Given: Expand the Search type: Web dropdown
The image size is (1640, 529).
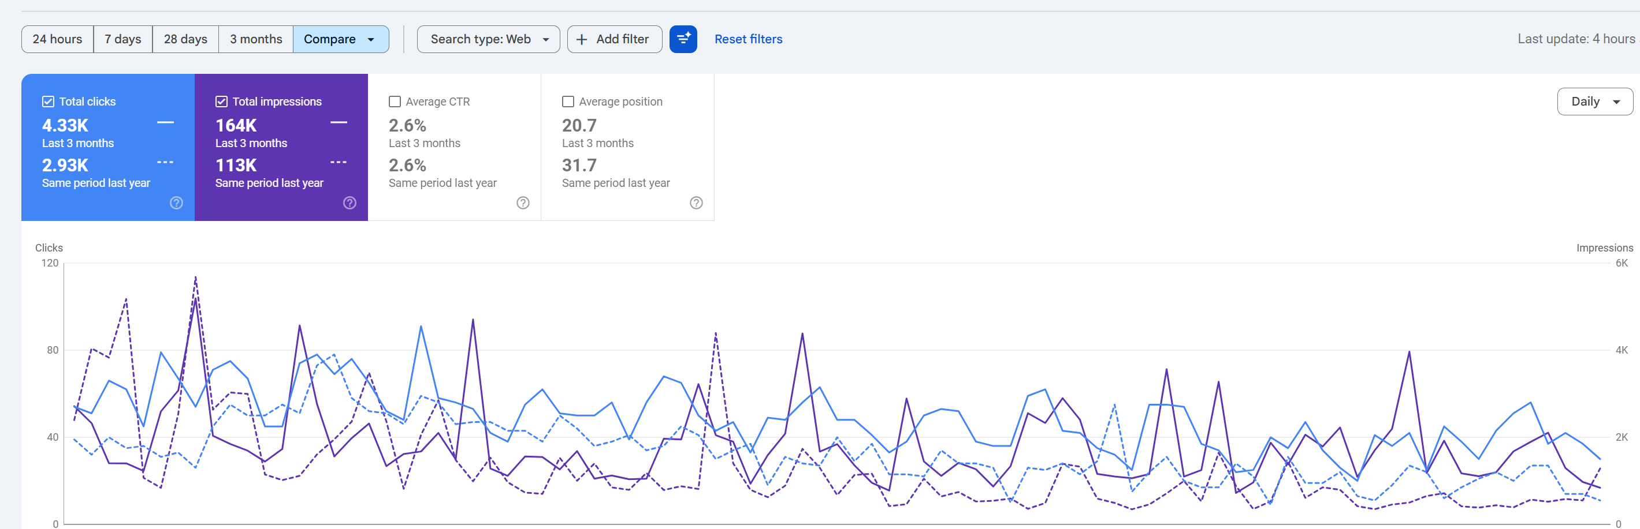Looking at the screenshot, I should (x=488, y=39).
